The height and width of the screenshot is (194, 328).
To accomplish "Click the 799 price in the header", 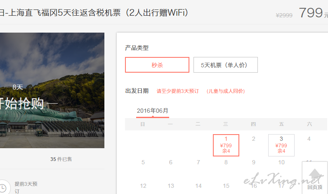I will (311, 12).
